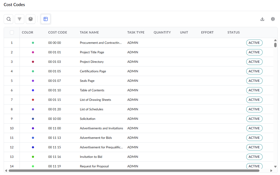Image resolution: width=280 pixels, height=175 pixels.
Task: Click the vertical scrollbar thumb
Action: pyautogui.click(x=275, y=45)
